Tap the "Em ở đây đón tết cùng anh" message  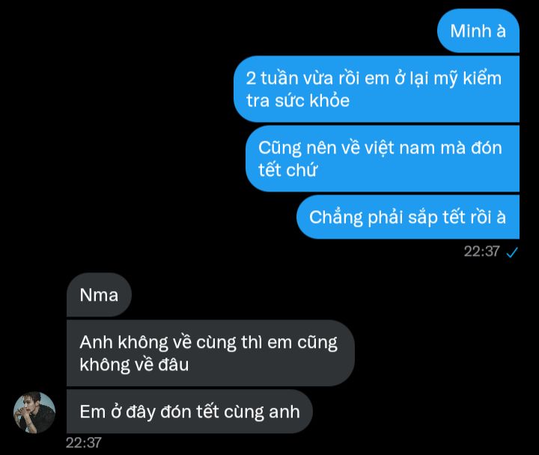pos(189,412)
